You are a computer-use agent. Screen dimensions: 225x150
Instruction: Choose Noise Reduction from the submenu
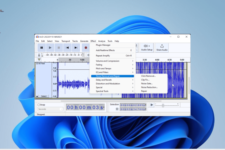tap(149, 87)
